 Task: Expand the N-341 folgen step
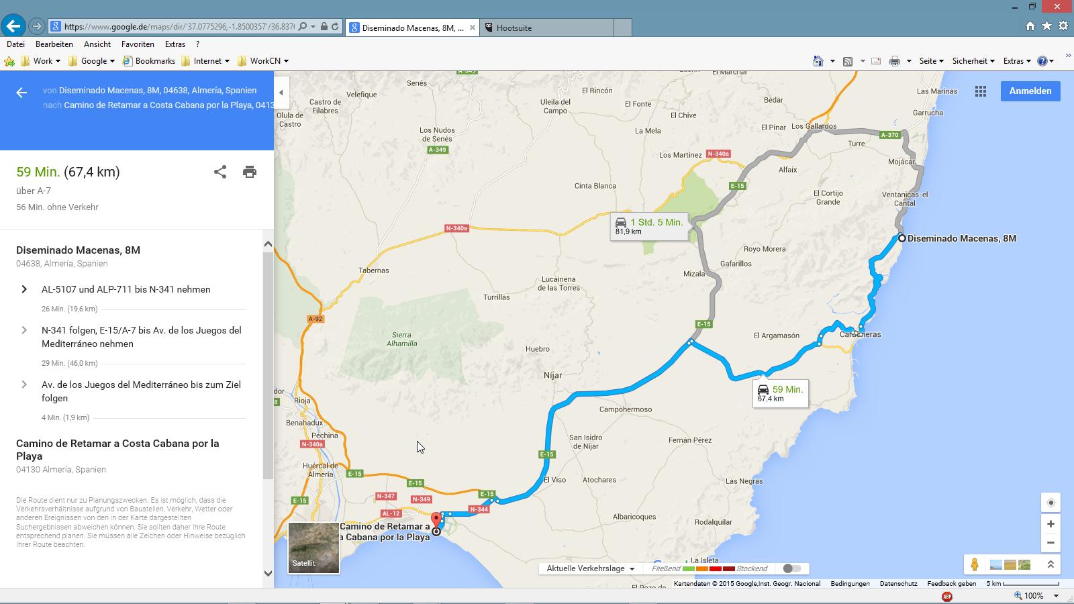tap(24, 330)
